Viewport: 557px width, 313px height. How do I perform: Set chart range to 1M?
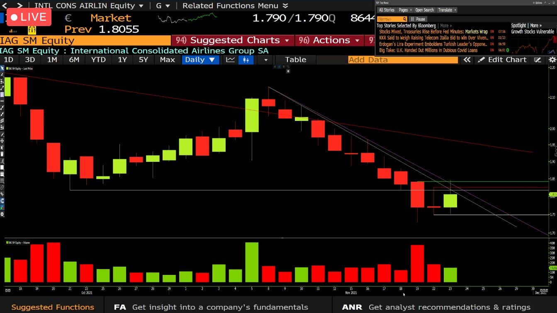(x=52, y=60)
